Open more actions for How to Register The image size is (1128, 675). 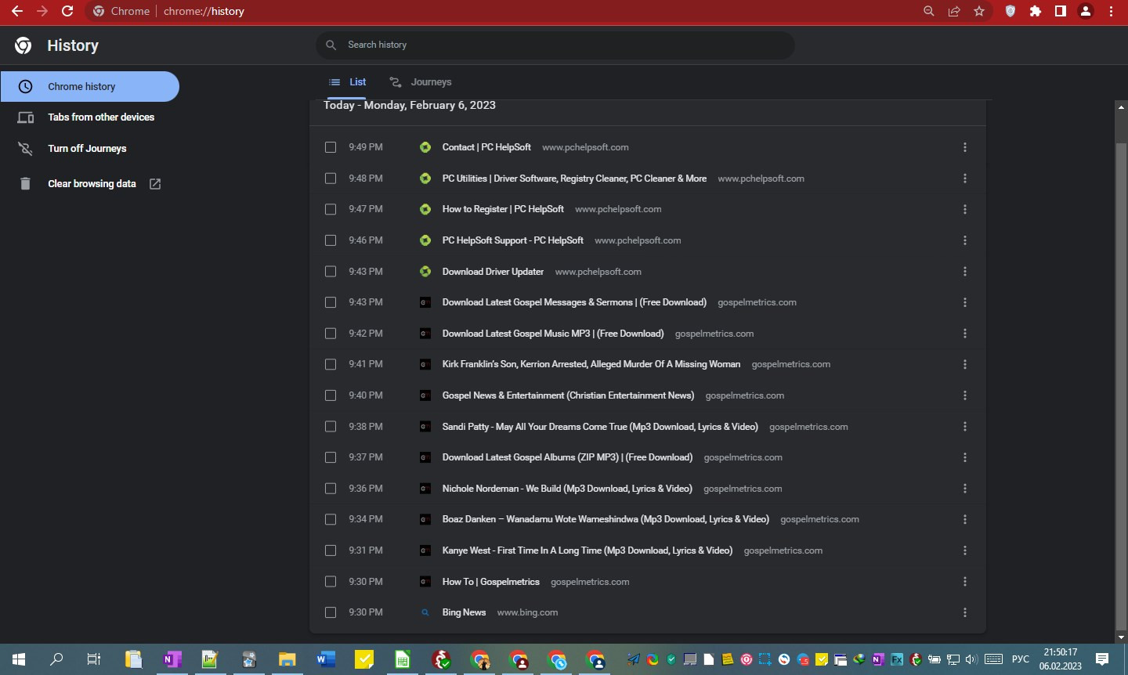pos(965,209)
